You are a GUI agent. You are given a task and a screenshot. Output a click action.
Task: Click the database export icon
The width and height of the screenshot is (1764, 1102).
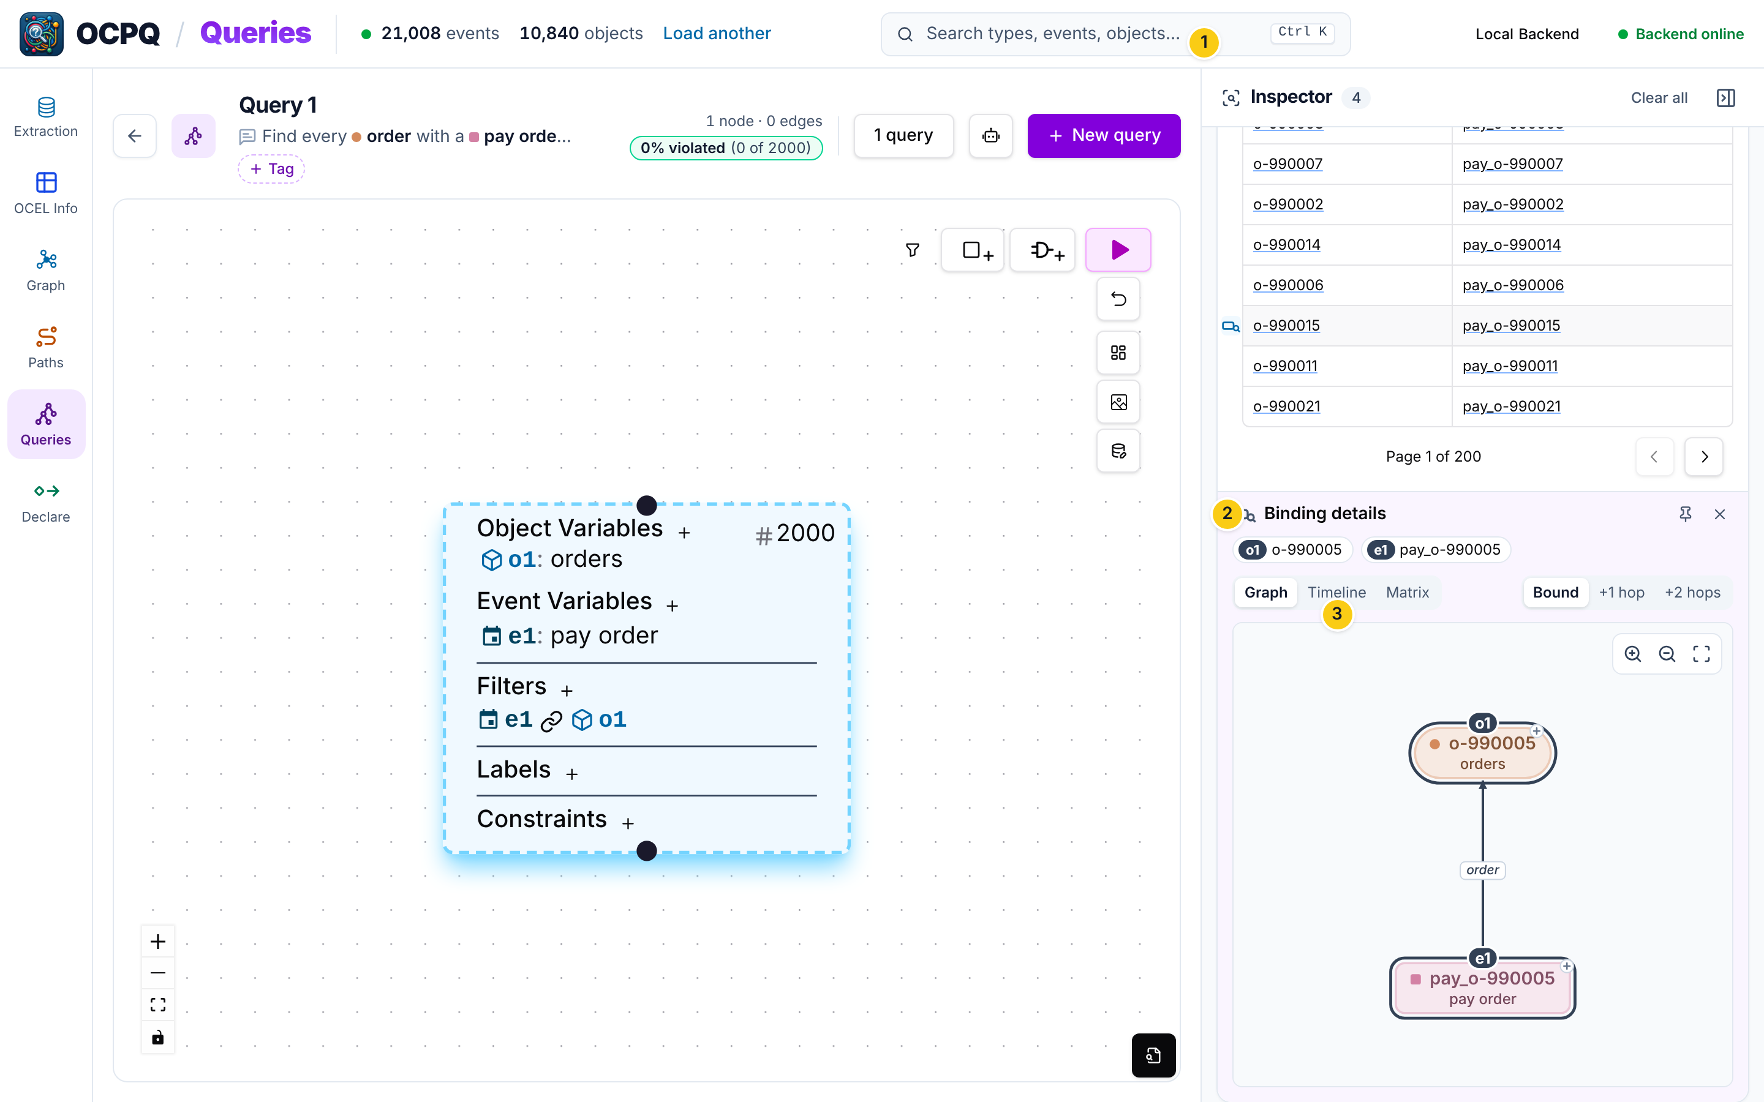(1118, 451)
